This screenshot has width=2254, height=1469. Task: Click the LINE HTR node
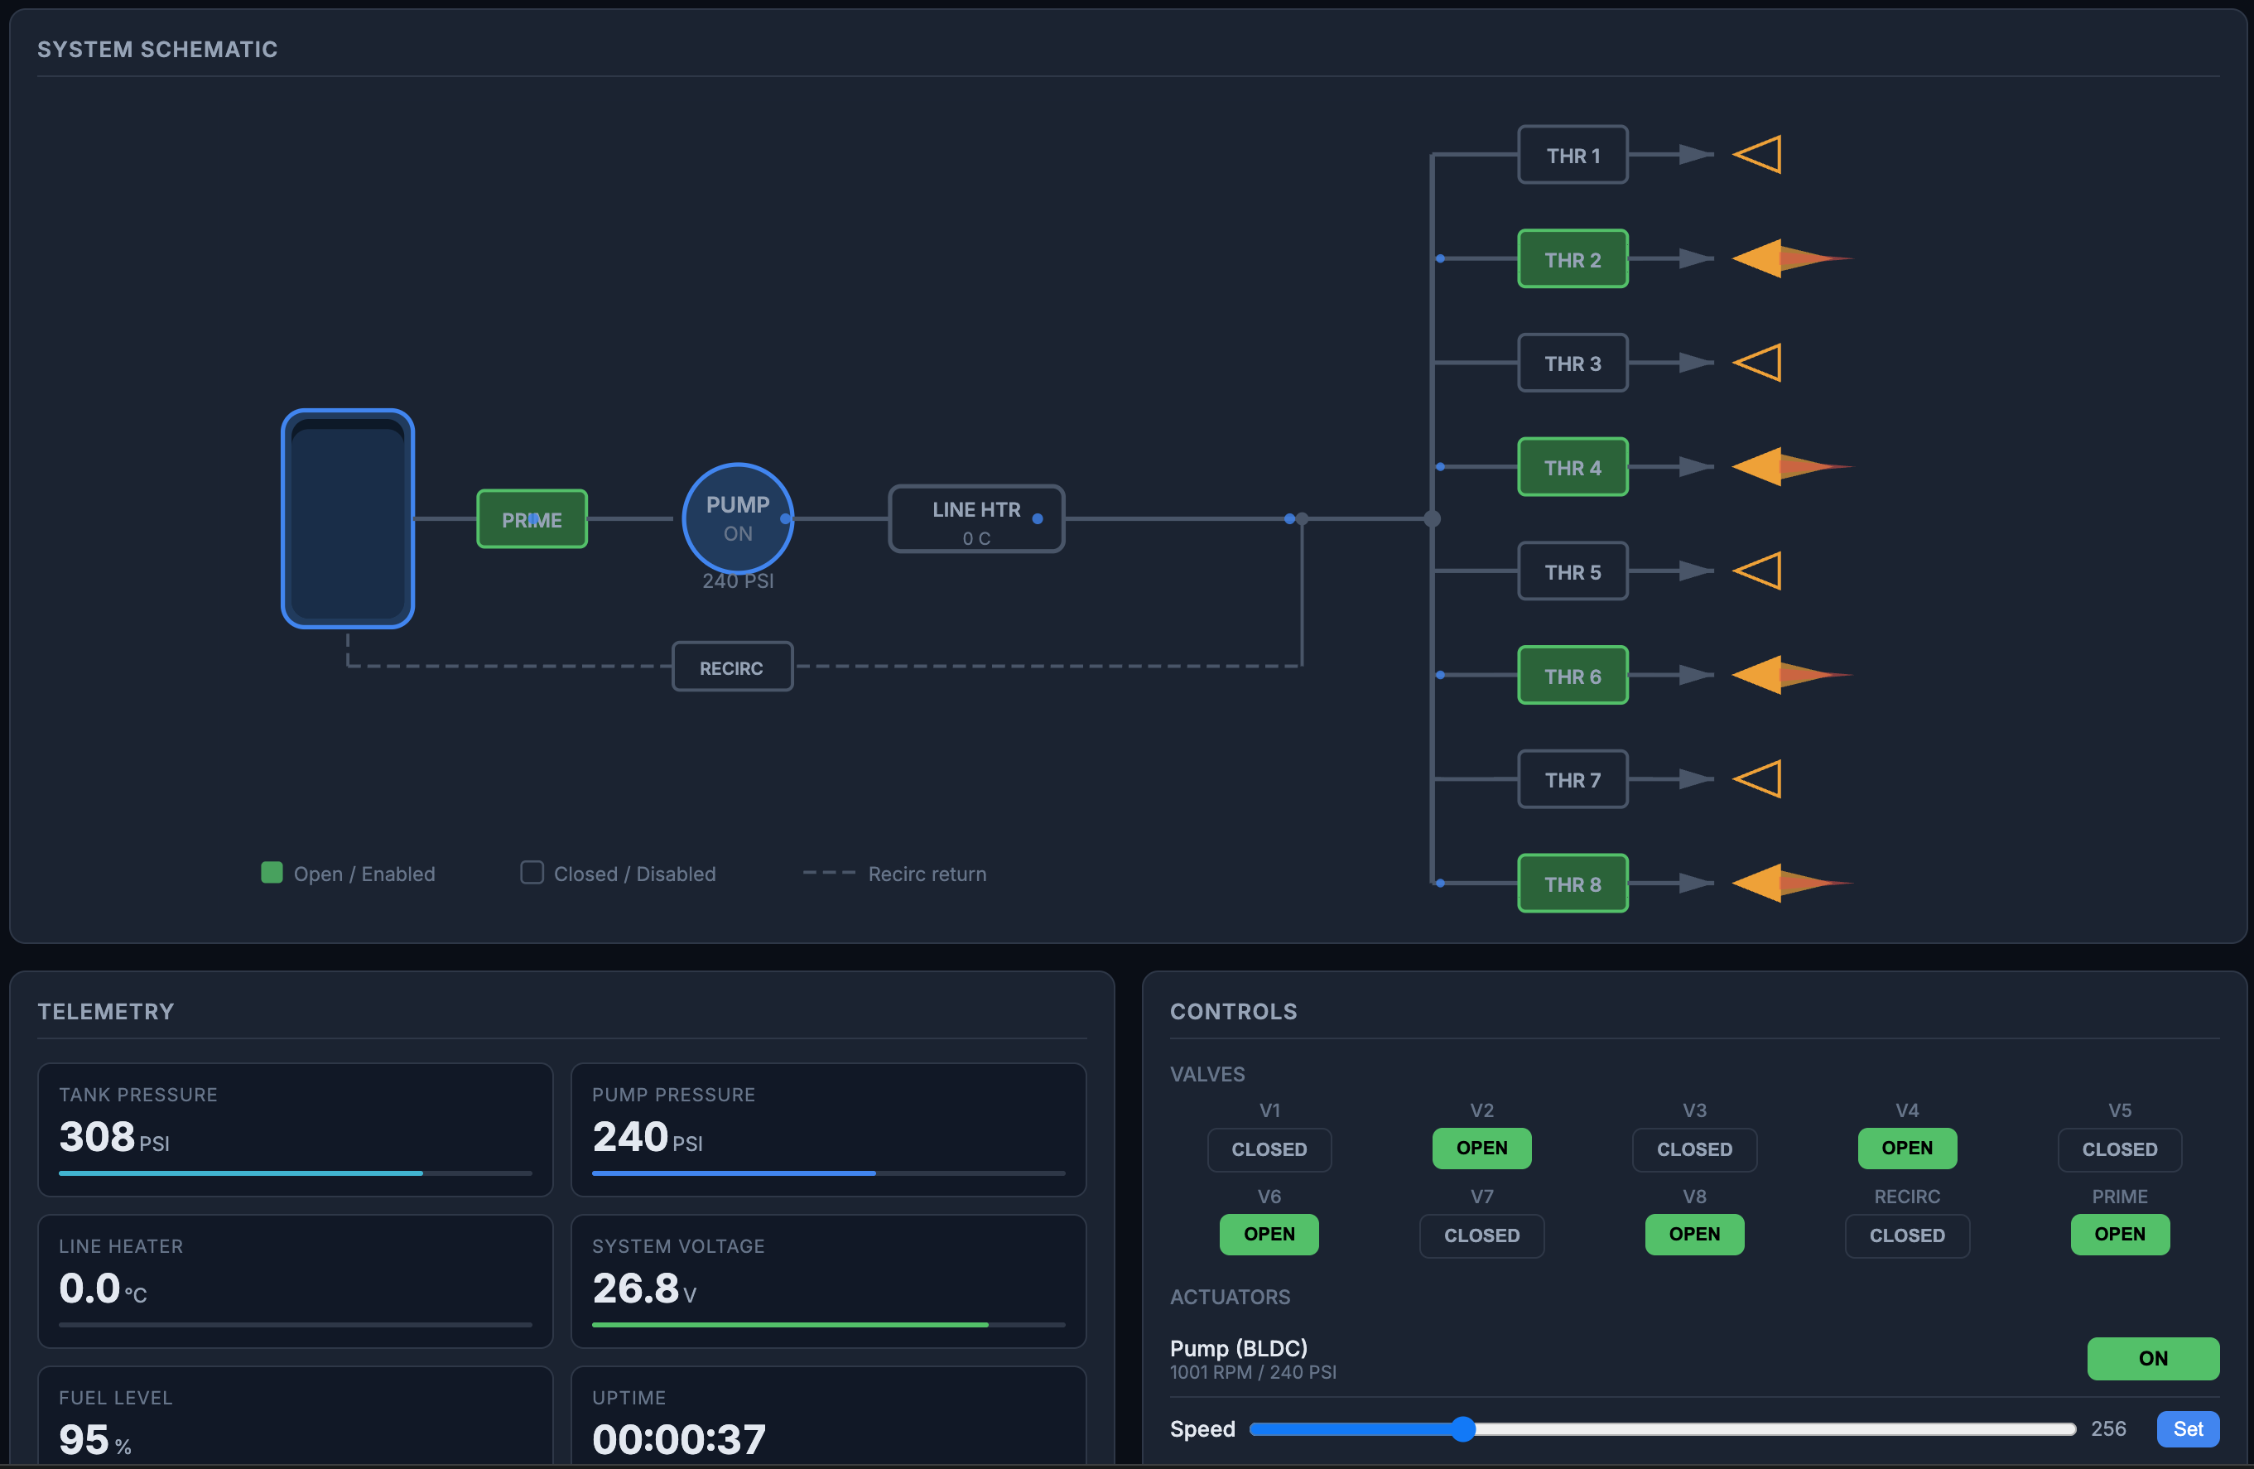pyautogui.click(x=975, y=519)
